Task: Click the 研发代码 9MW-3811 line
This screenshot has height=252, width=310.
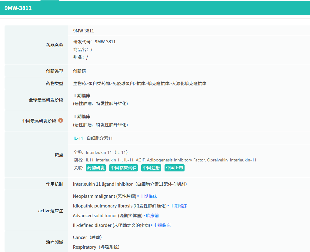Action: coord(94,42)
